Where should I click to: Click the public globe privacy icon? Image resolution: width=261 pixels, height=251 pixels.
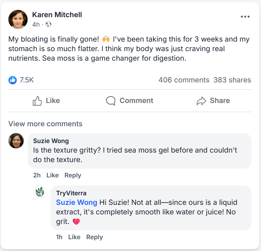coord(48,24)
